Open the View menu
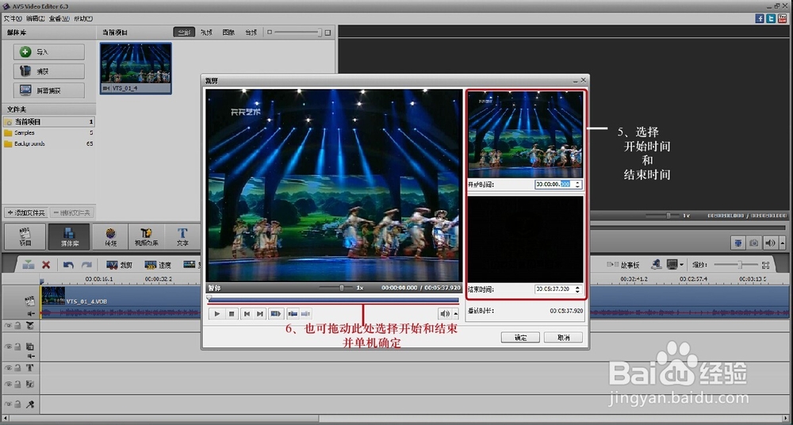The width and height of the screenshot is (793, 425). click(59, 19)
